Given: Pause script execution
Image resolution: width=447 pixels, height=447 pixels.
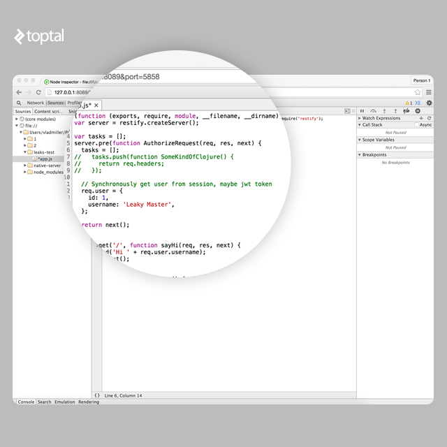Looking at the screenshot, I should tap(362, 111).
